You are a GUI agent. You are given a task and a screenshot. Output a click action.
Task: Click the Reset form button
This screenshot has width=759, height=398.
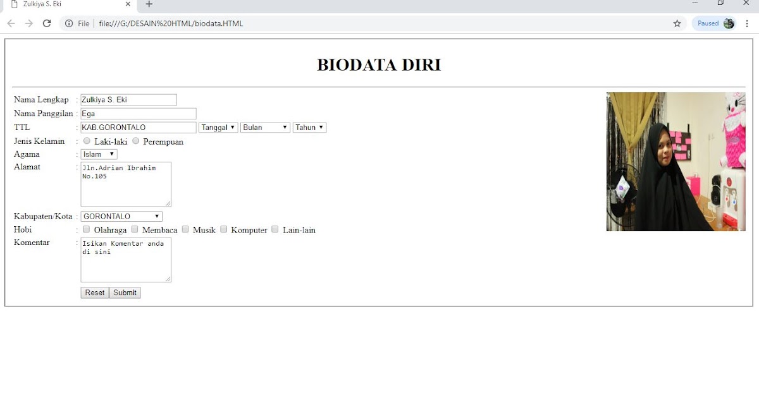click(94, 292)
